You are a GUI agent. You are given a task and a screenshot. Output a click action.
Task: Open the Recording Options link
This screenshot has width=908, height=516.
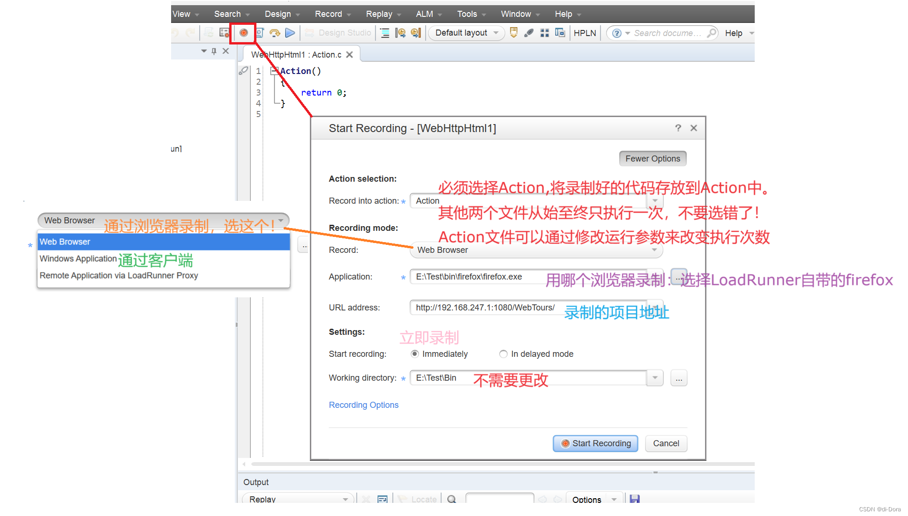pos(363,405)
